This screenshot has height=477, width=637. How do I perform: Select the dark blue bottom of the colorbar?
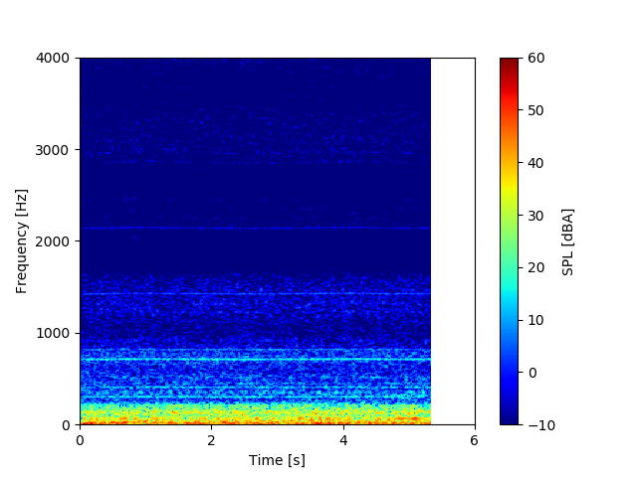[x=509, y=419]
